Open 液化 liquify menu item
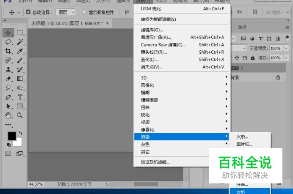The height and width of the screenshot is (194, 293). click(182, 60)
